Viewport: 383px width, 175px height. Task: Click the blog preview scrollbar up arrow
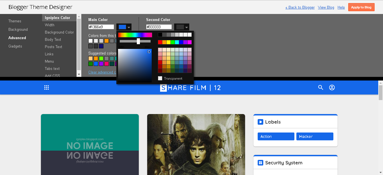point(380,83)
